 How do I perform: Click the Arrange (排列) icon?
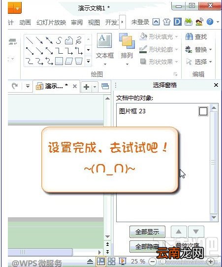pos(127,41)
